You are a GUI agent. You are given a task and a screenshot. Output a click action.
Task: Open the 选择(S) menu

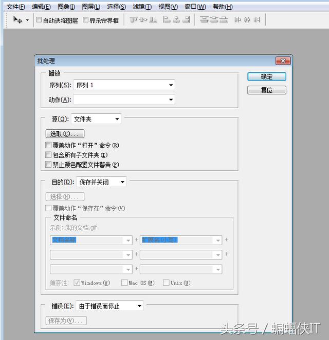[x=117, y=7]
